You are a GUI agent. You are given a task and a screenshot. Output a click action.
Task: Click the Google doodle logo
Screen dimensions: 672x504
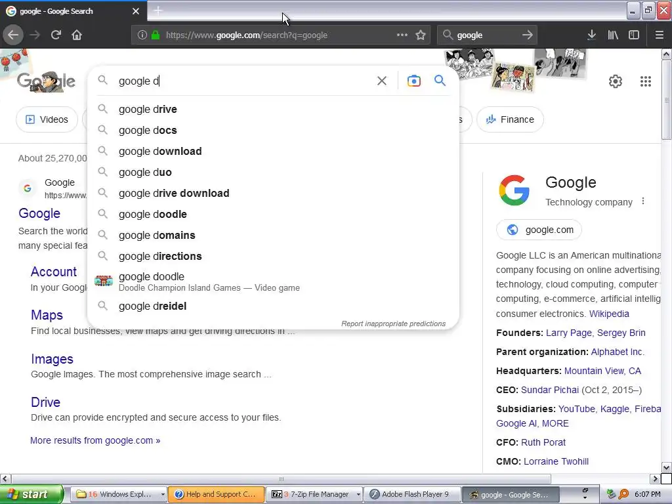[47, 81]
